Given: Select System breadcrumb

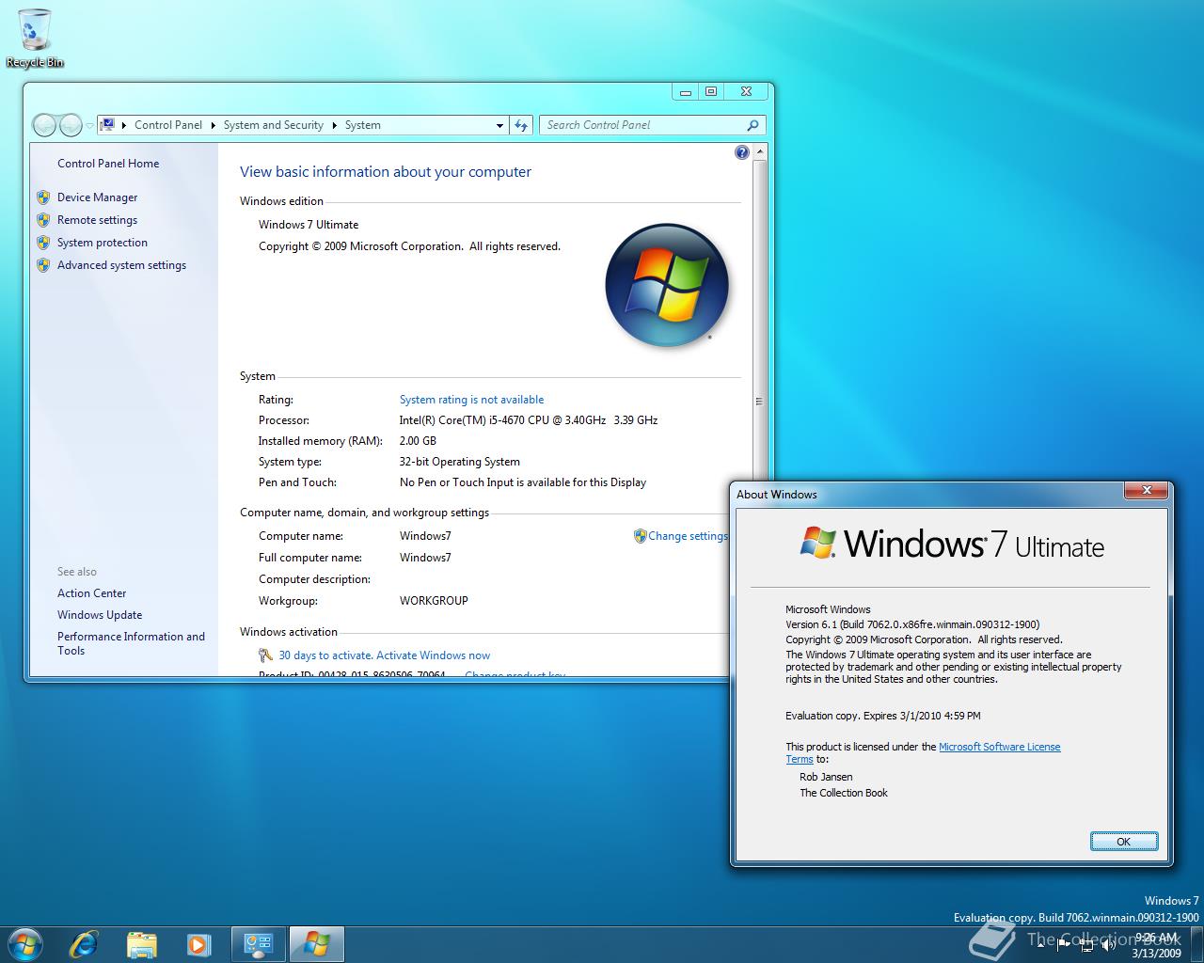Looking at the screenshot, I should 363,125.
